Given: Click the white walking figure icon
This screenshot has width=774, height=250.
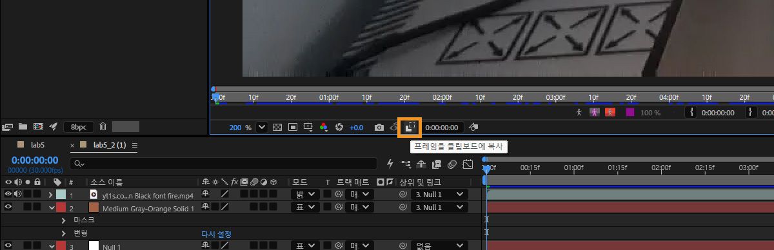Looking at the screenshot, I should point(579,112).
